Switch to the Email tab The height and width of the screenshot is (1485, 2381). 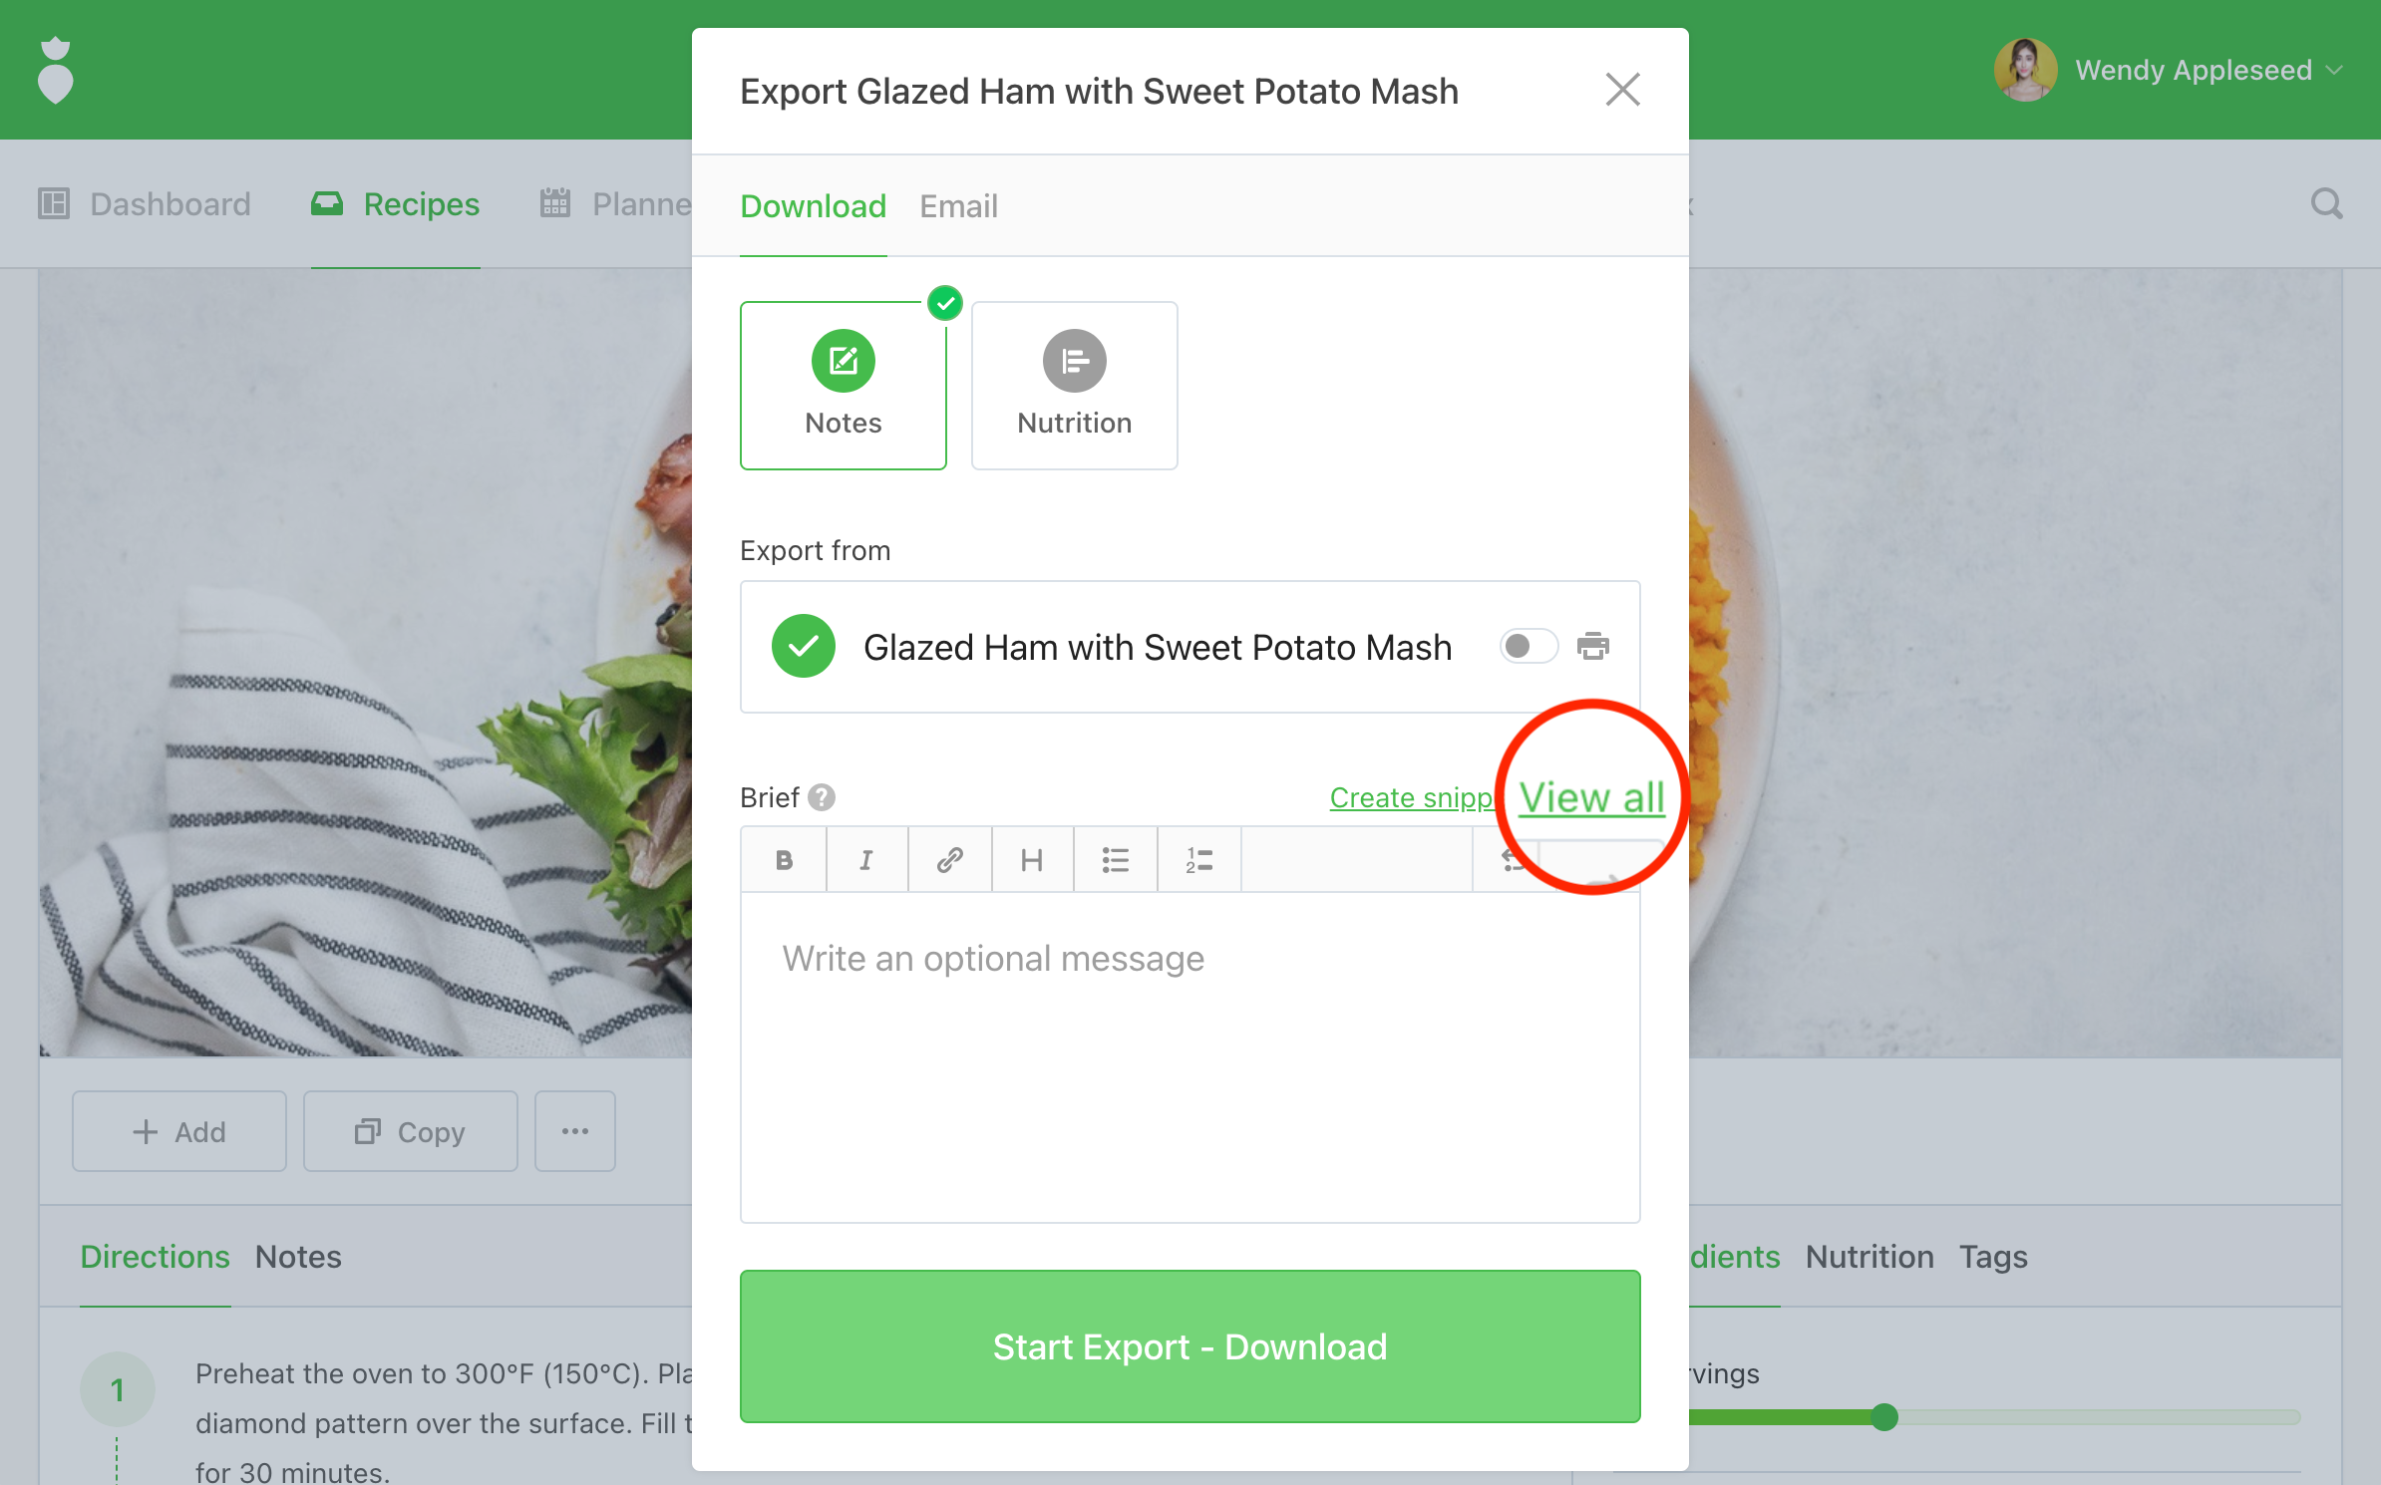click(x=957, y=206)
